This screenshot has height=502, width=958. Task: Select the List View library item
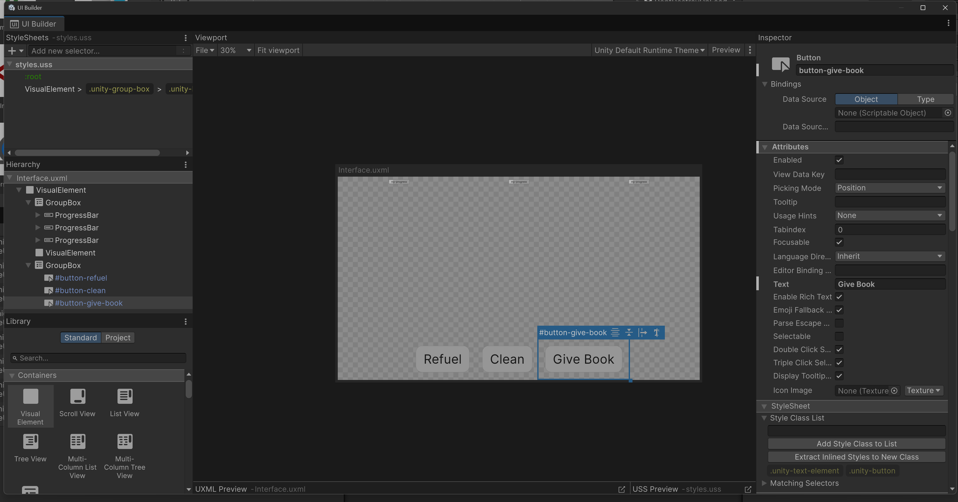[125, 403]
